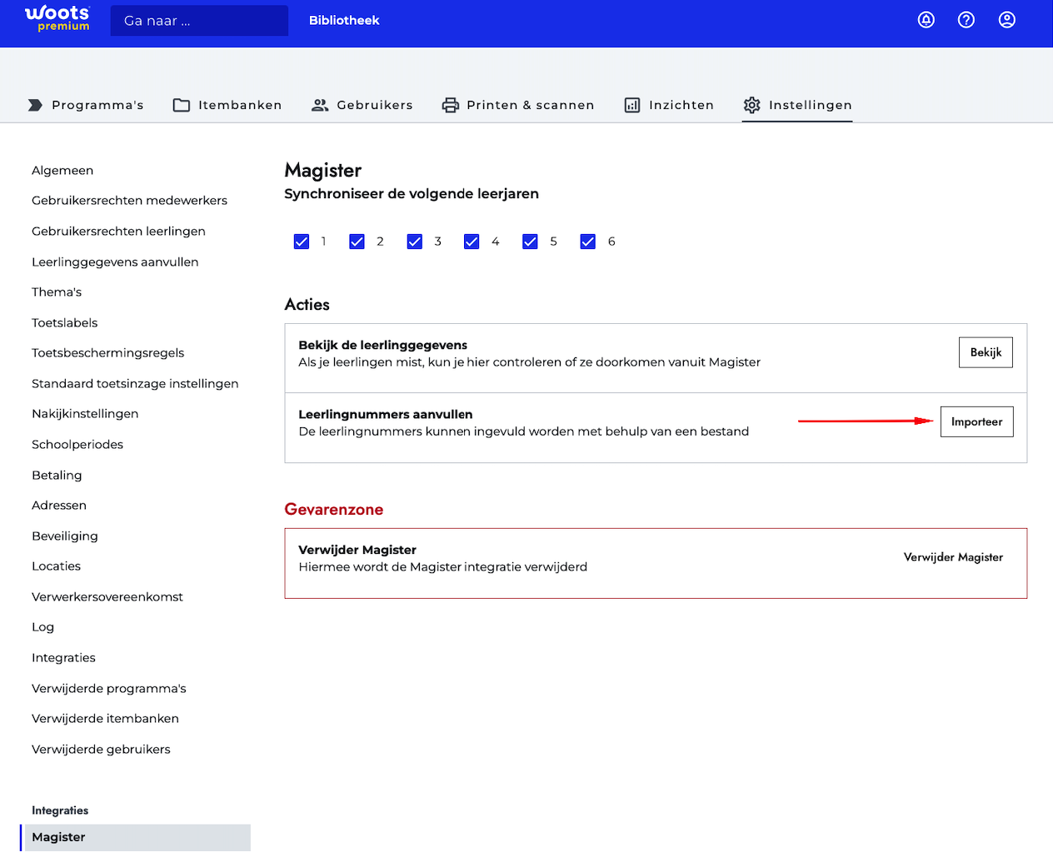Screen dimensions: 1053x857
Task: Open notifications bell icon
Action: click(926, 20)
